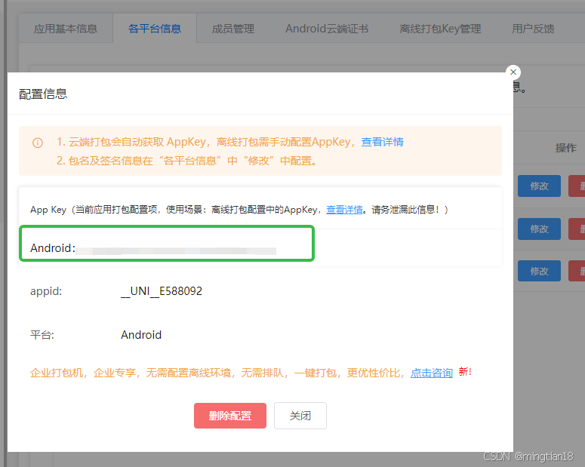Open the 查看详情 link in the orange notice
The image size is (585, 467).
point(382,142)
